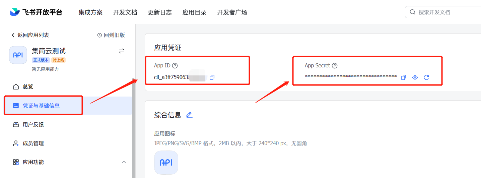This screenshot has height=178, width=481.
Task: Click the back chevron by 返回应用列表
Action: [13, 35]
